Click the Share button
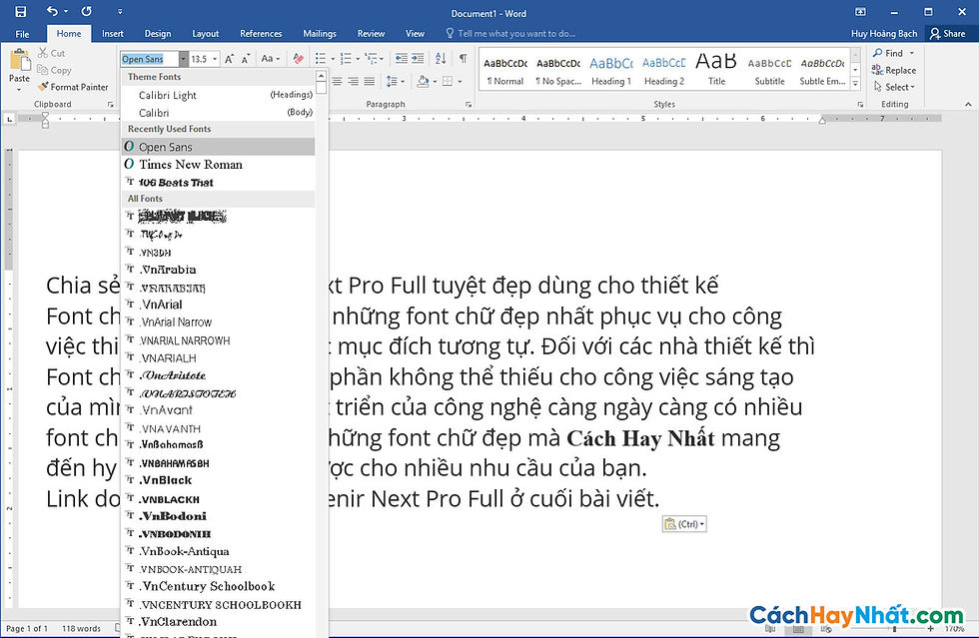979x638 pixels. (948, 34)
